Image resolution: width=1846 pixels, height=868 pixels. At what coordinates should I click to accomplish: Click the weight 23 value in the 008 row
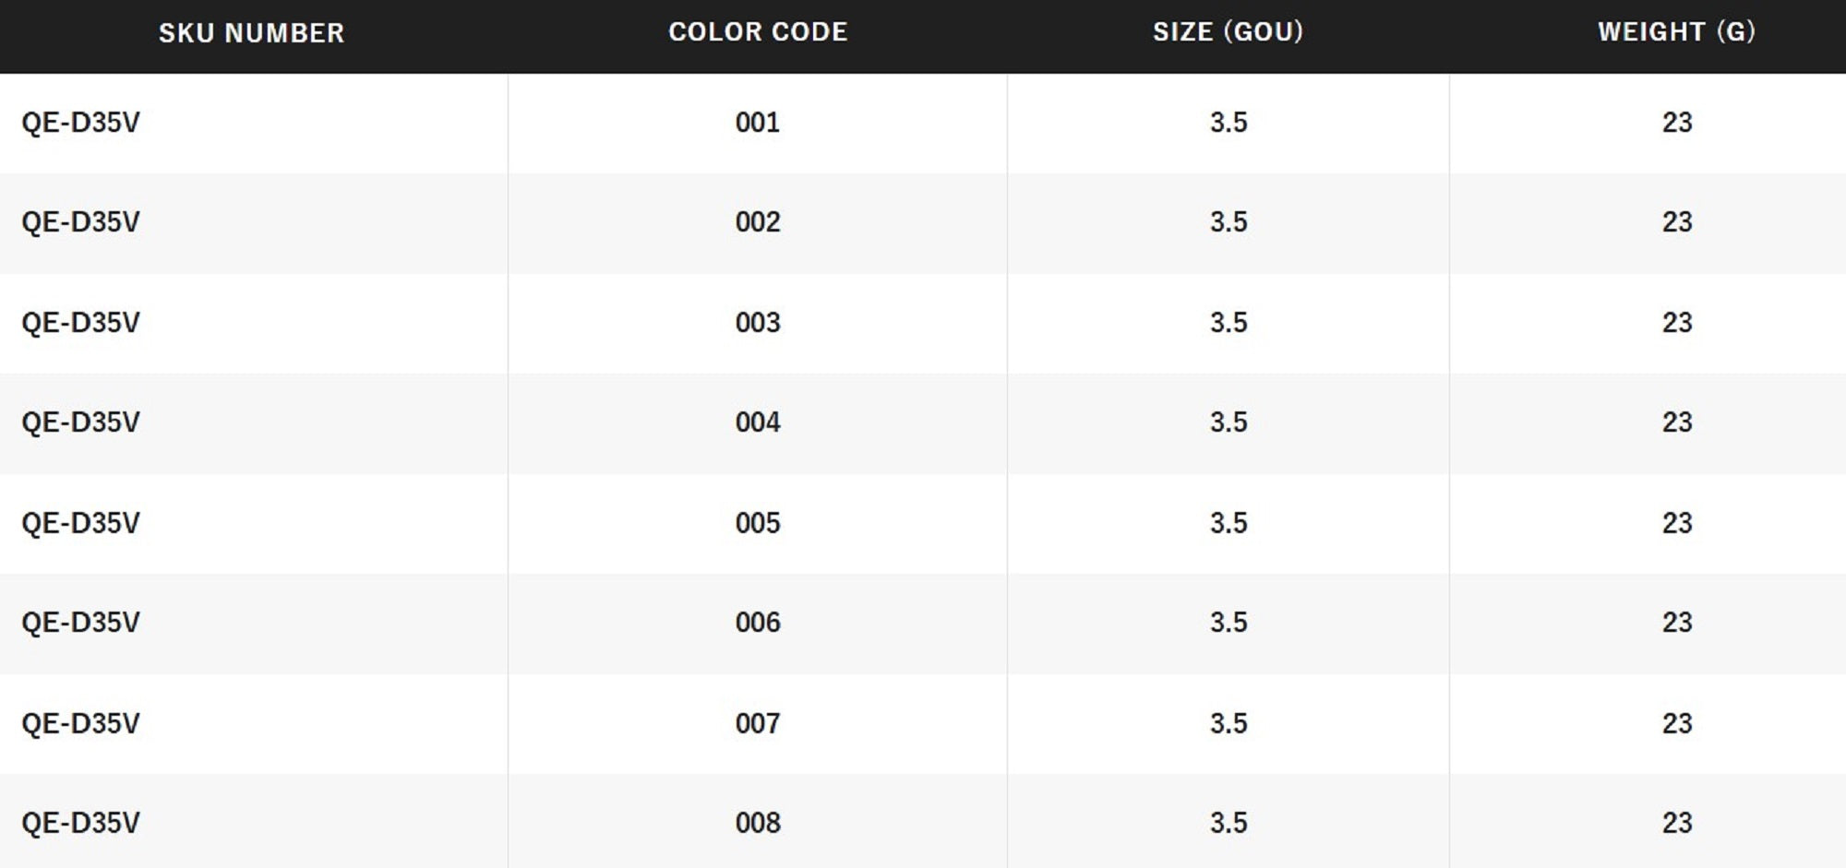coord(1677,823)
